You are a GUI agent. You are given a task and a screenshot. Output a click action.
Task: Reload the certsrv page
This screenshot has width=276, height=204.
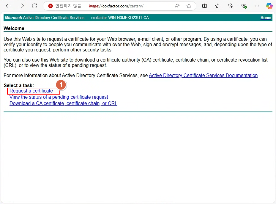pyautogui.click(x=34, y=6)
